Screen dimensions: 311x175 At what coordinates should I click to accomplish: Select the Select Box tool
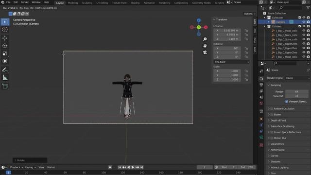coord(5,22)
